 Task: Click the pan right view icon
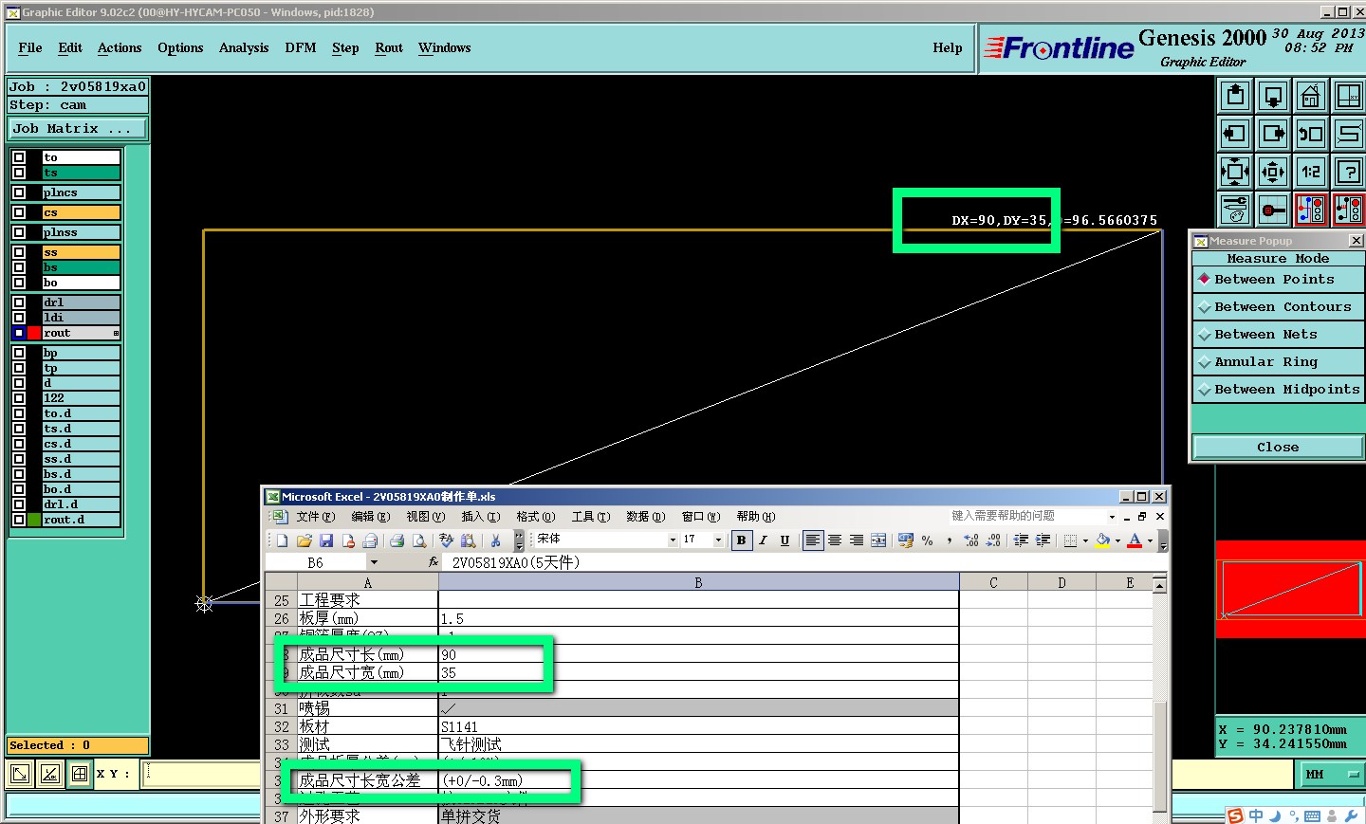1273,134
